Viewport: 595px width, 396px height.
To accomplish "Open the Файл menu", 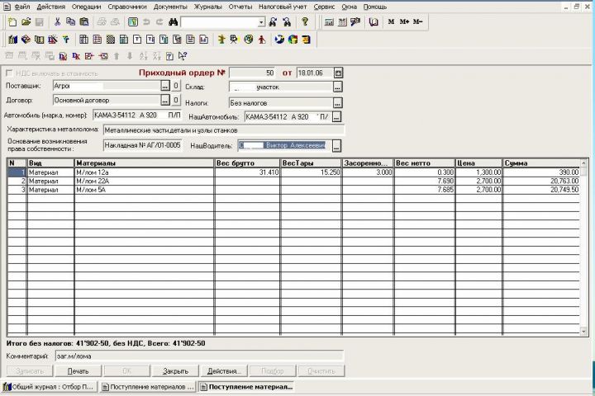I will tap(22, 7).
